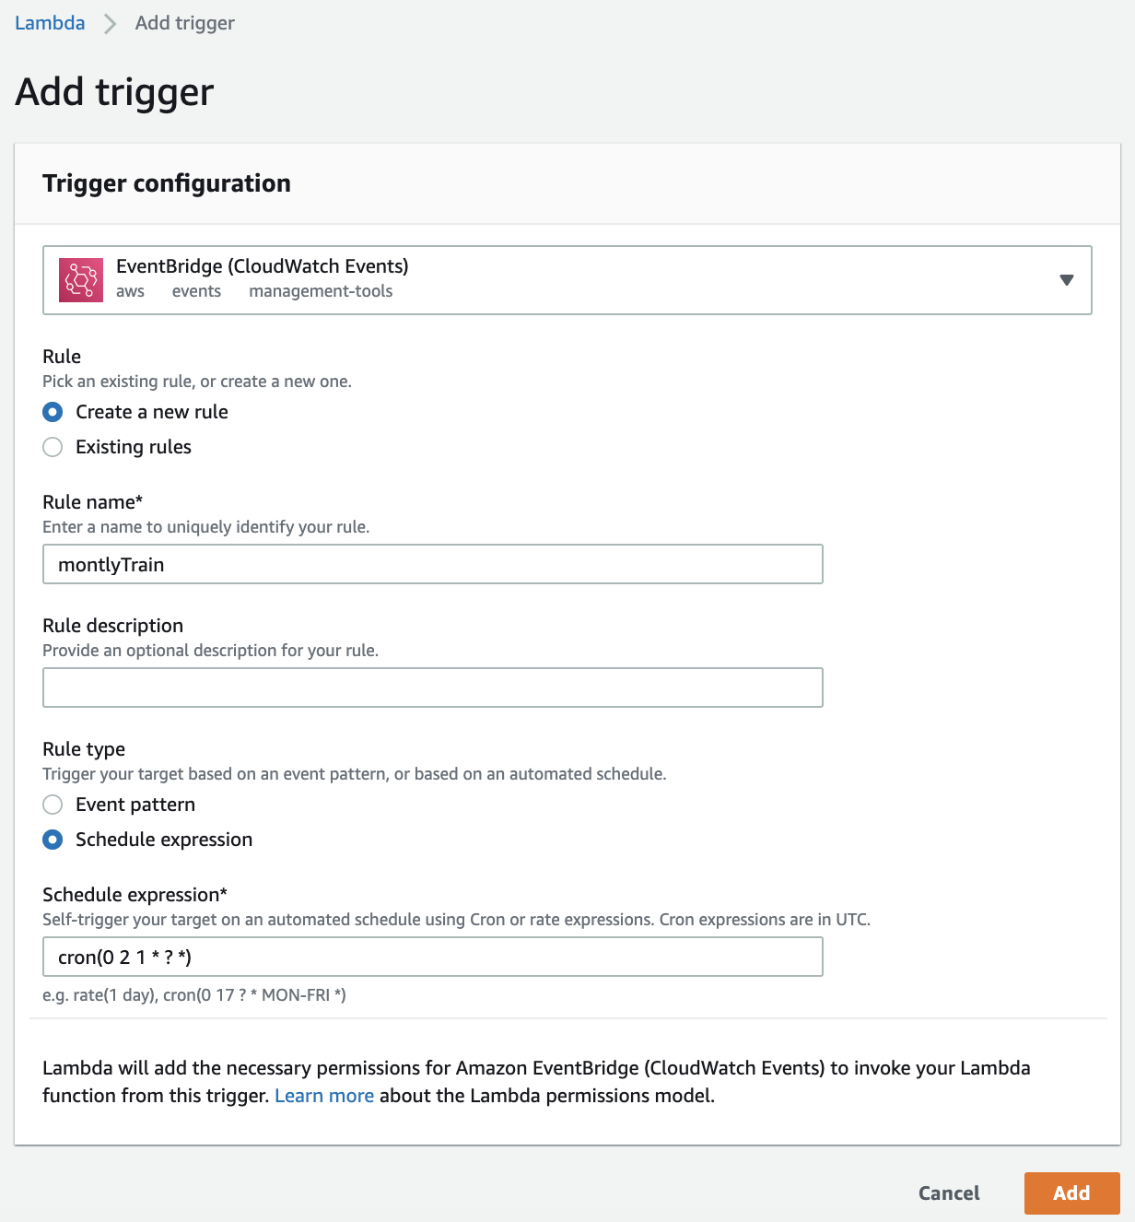Click the orange Add button

pos(1071,1193)
